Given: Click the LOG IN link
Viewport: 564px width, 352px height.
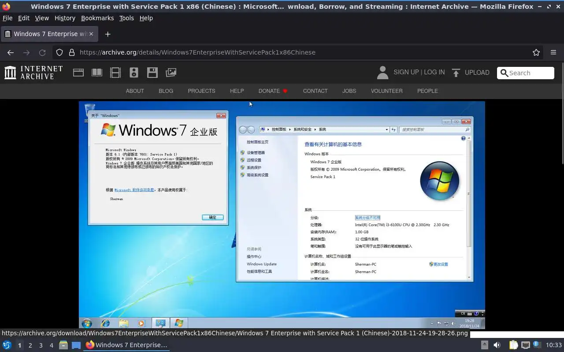Looking at the screenshot, I should tap(434, 72).
